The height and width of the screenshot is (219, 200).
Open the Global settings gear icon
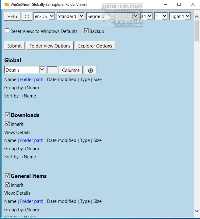90,70
